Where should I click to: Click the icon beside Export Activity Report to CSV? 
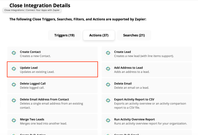[108, 100]
